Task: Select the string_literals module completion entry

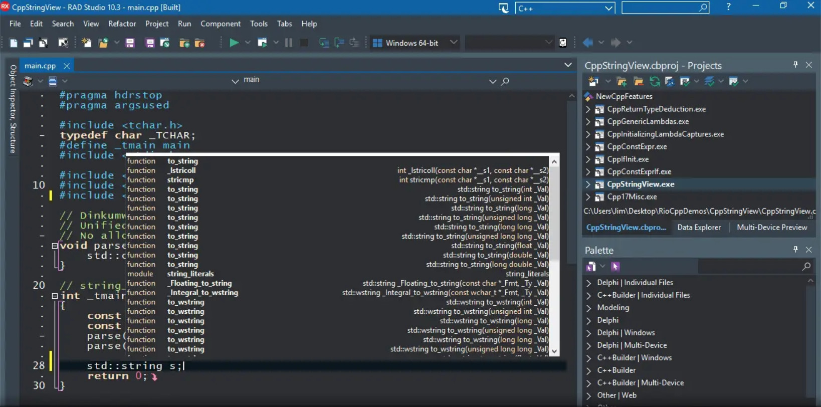Action: coord(338,274)
